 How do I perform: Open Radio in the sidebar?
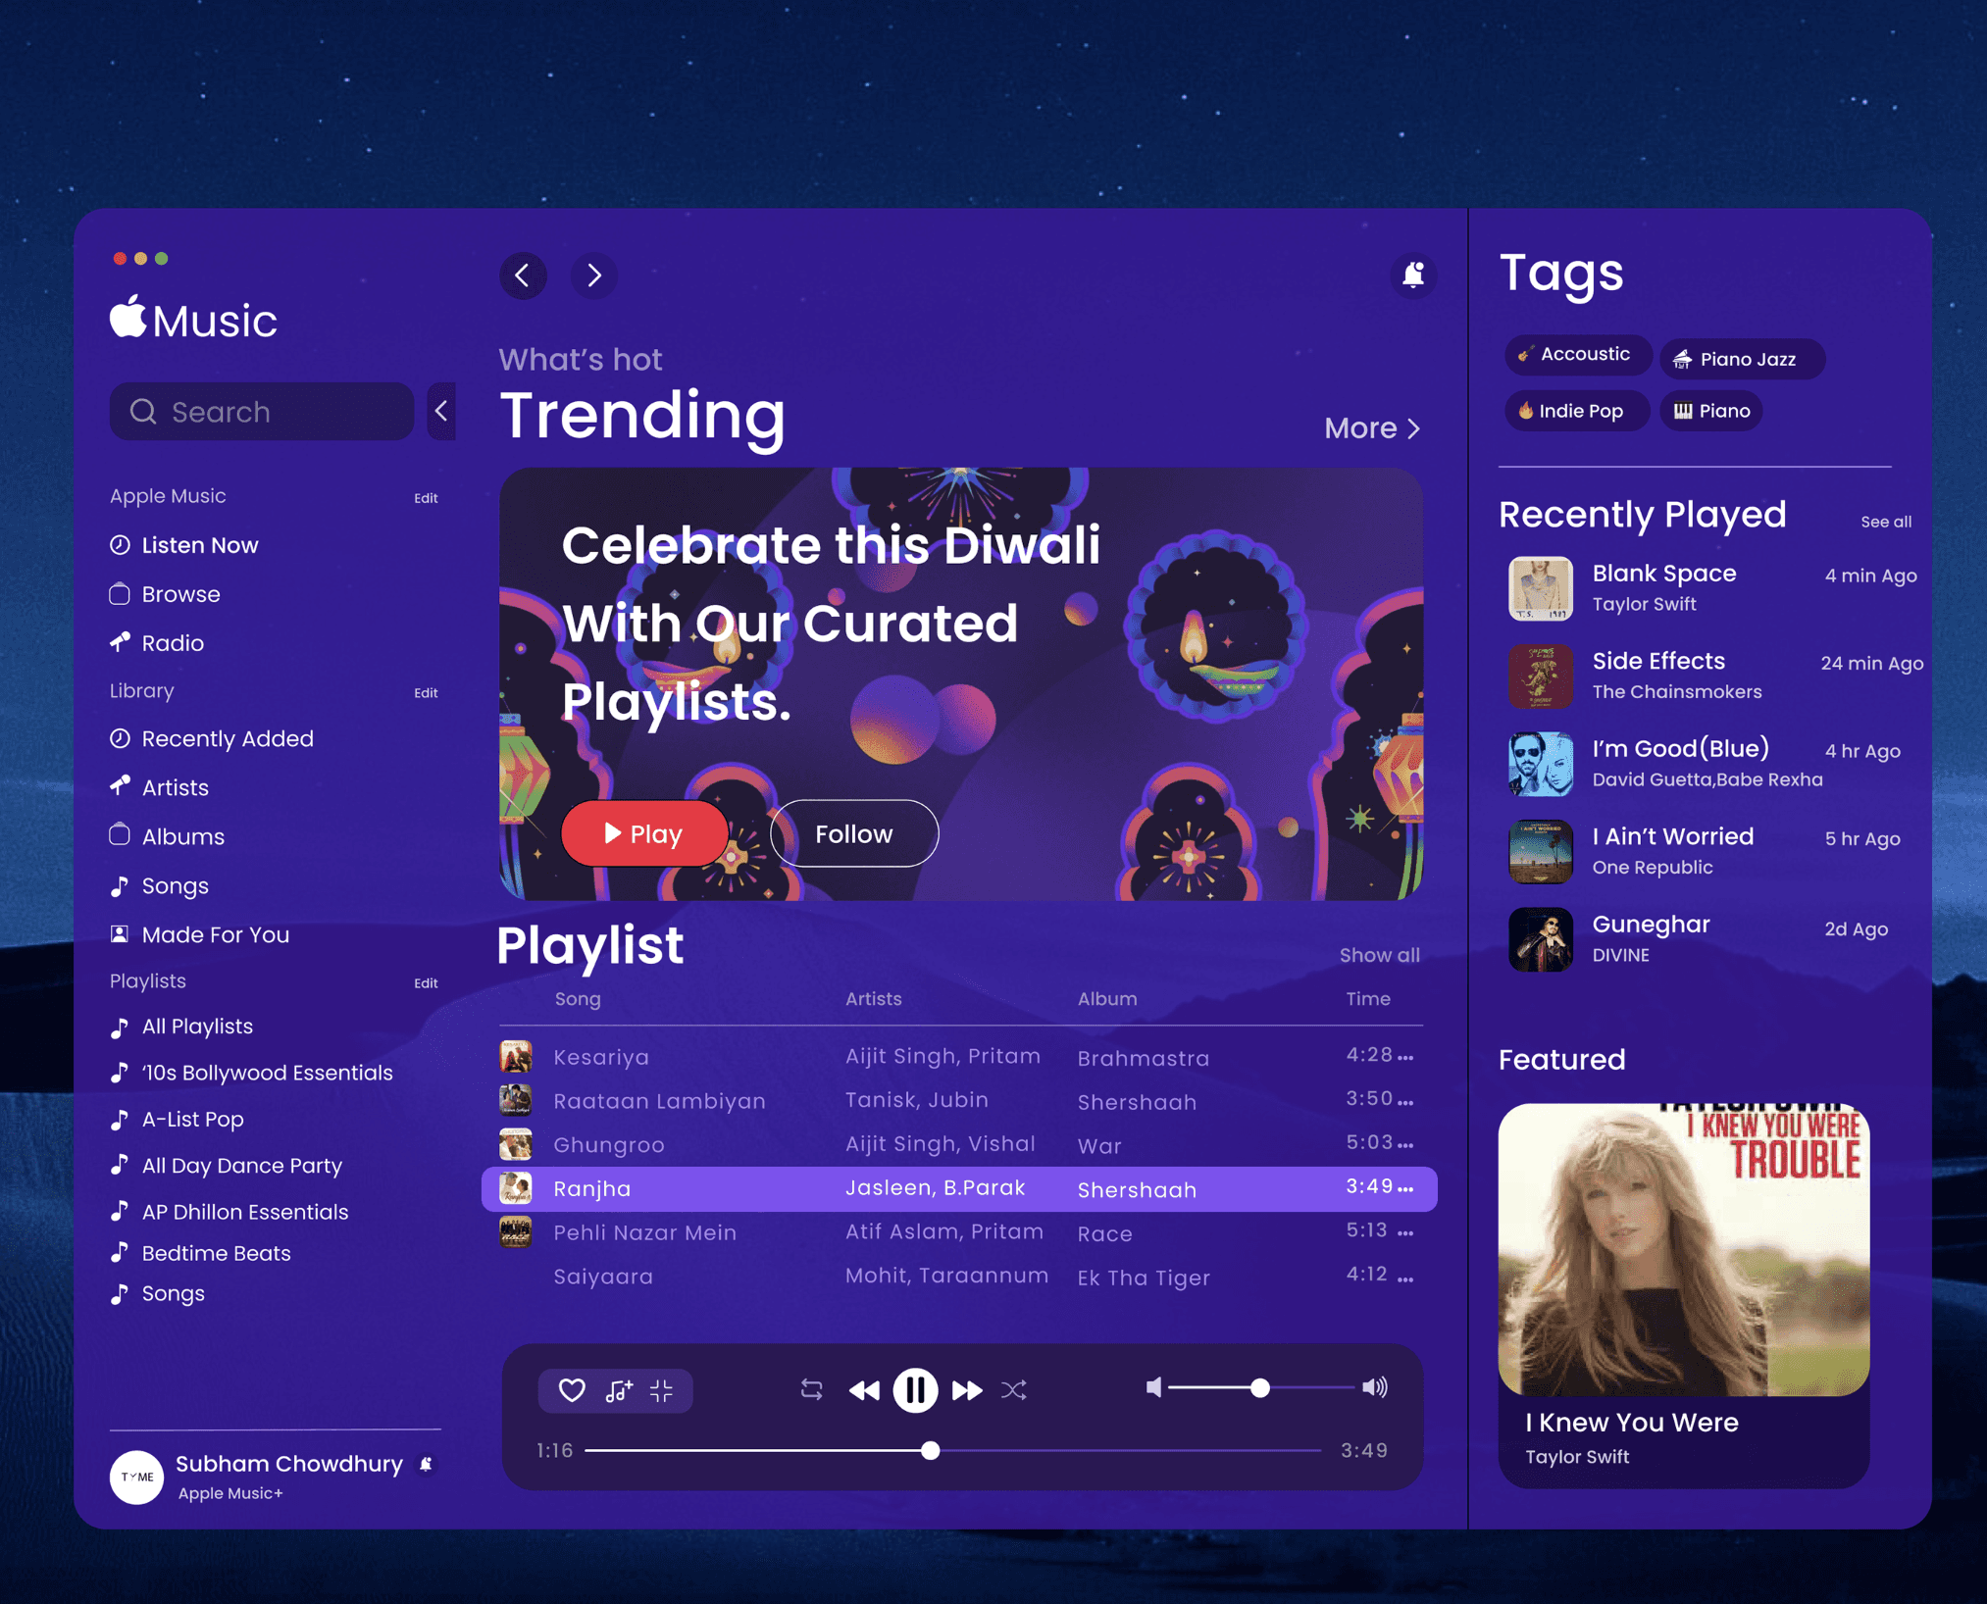point(157,643)
